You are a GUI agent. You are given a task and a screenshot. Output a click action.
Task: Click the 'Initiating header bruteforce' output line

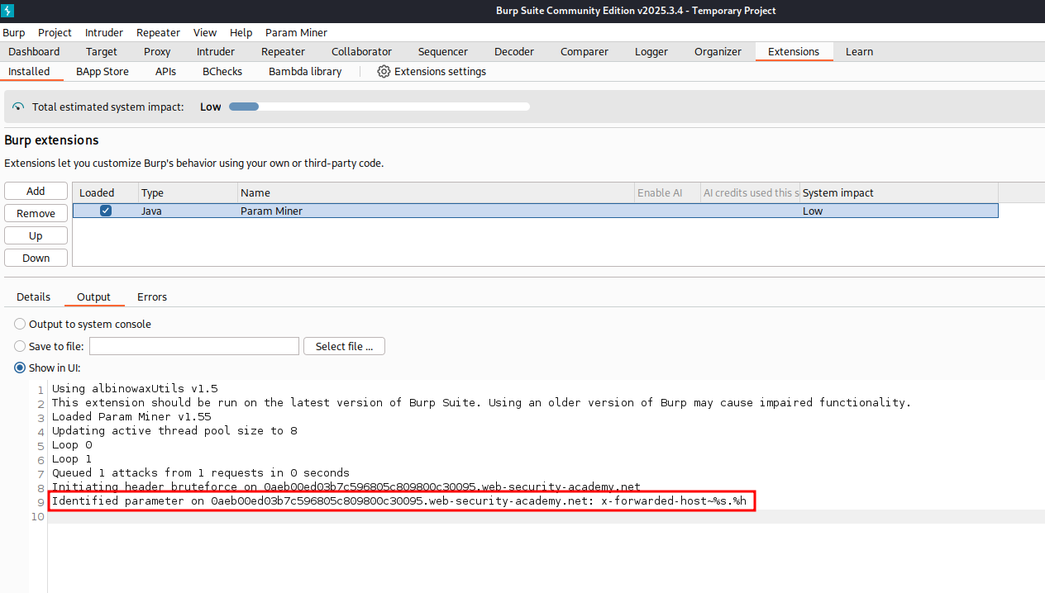click(346, 487)
